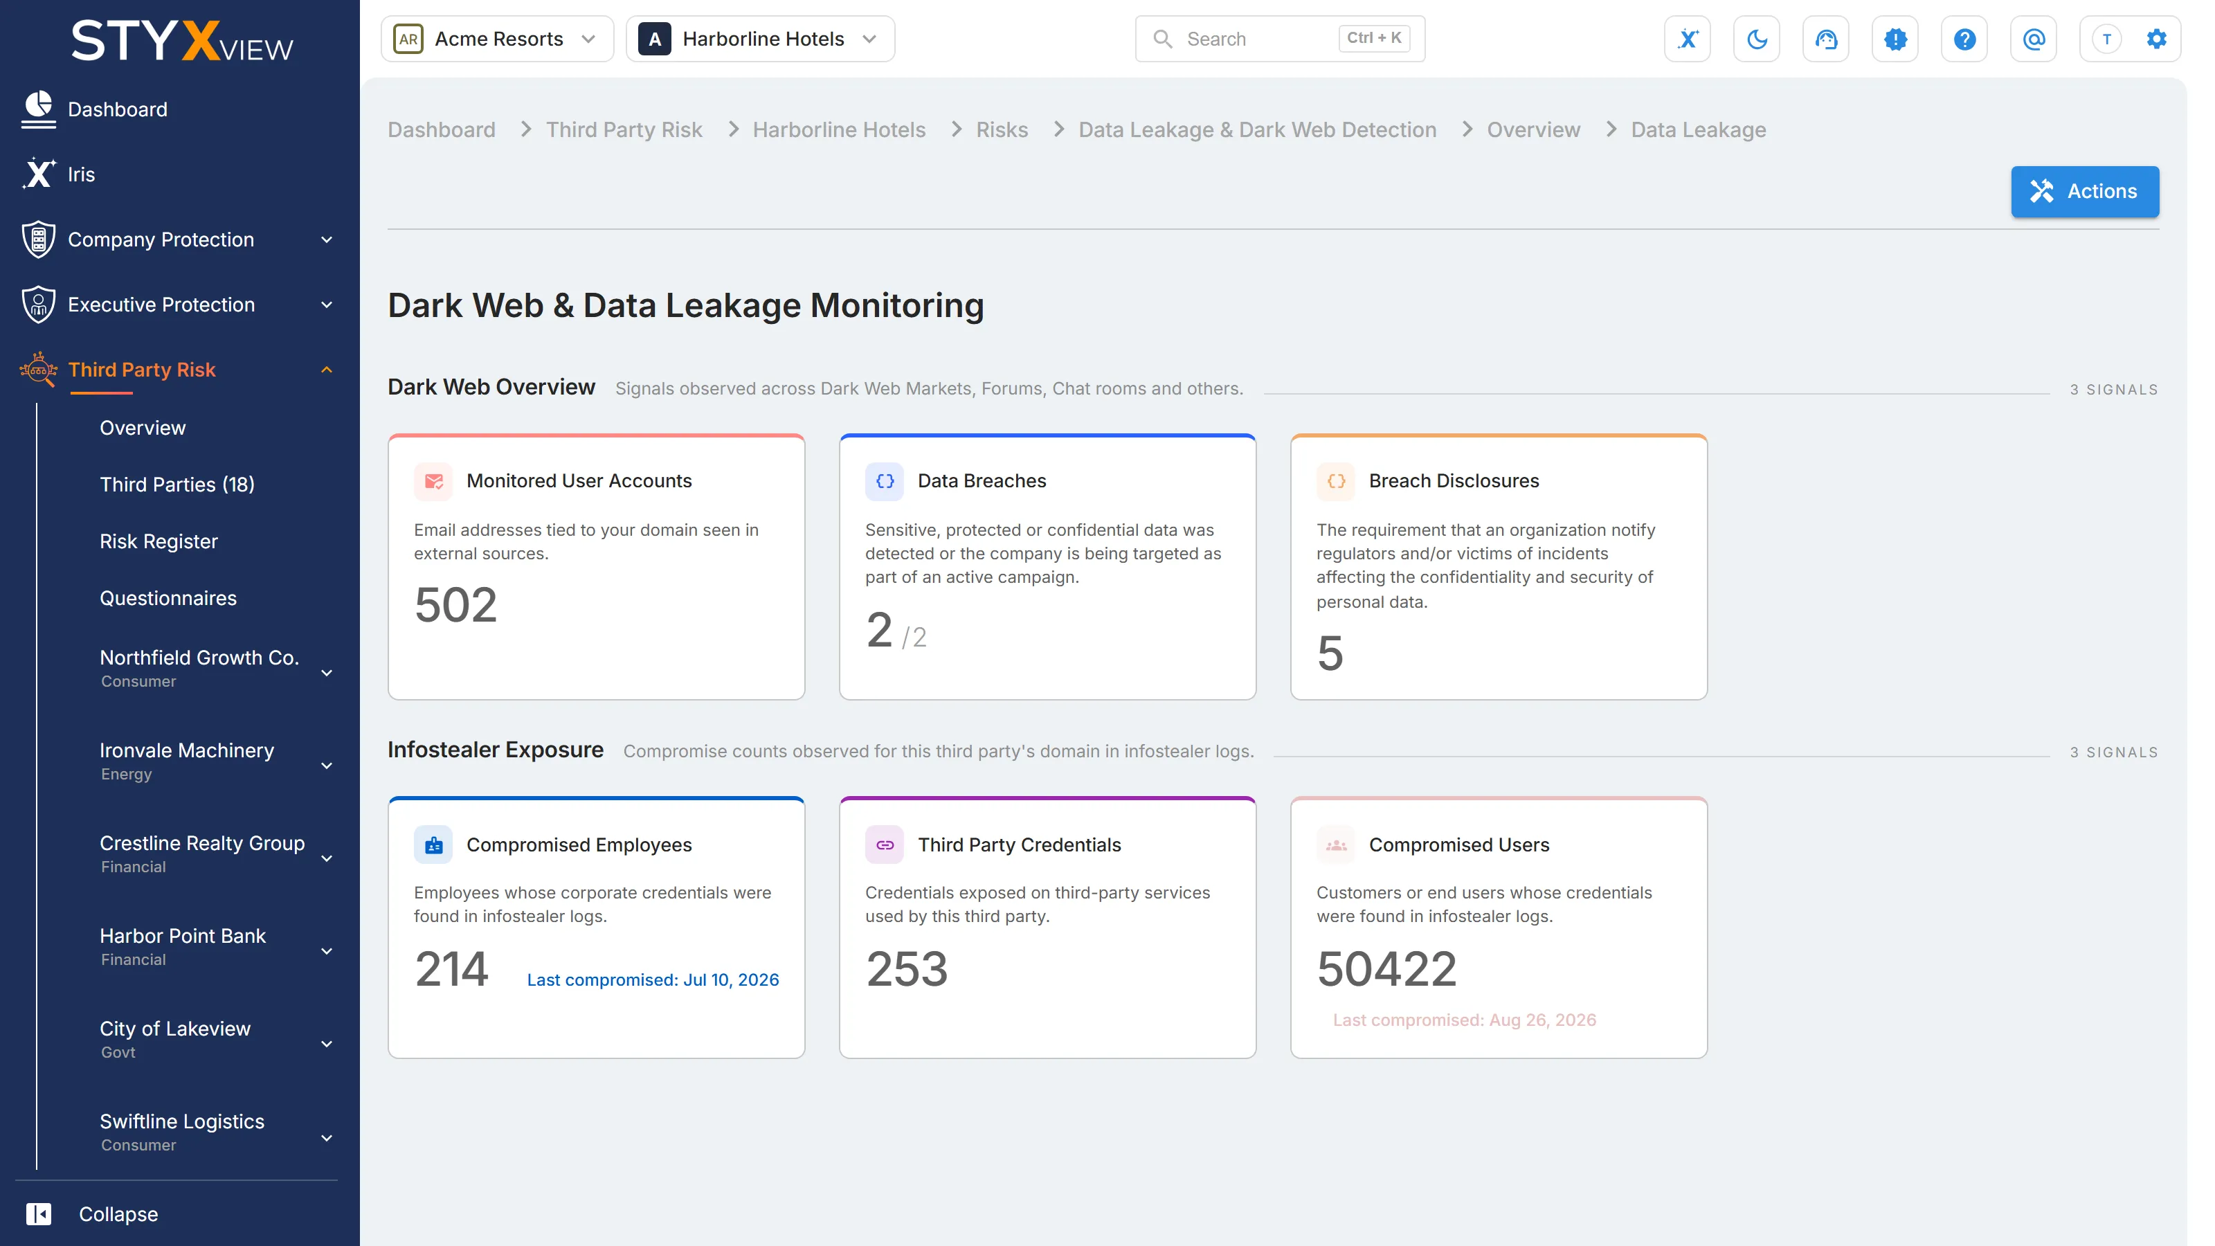Expand Northfield Growth Co. entry

coord(327,672)
